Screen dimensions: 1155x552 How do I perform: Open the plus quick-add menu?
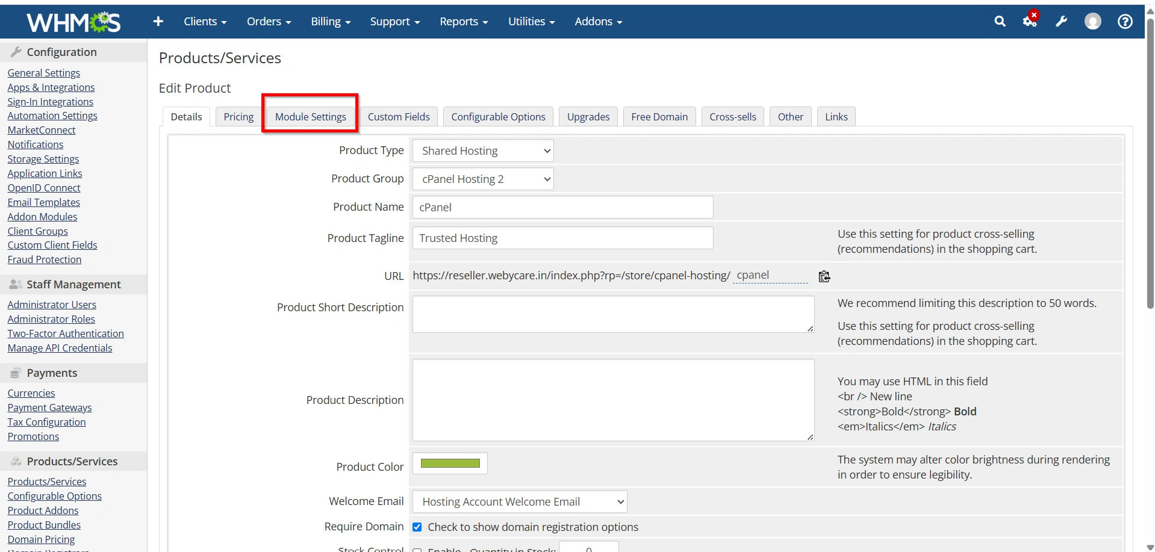click(158, 22)
